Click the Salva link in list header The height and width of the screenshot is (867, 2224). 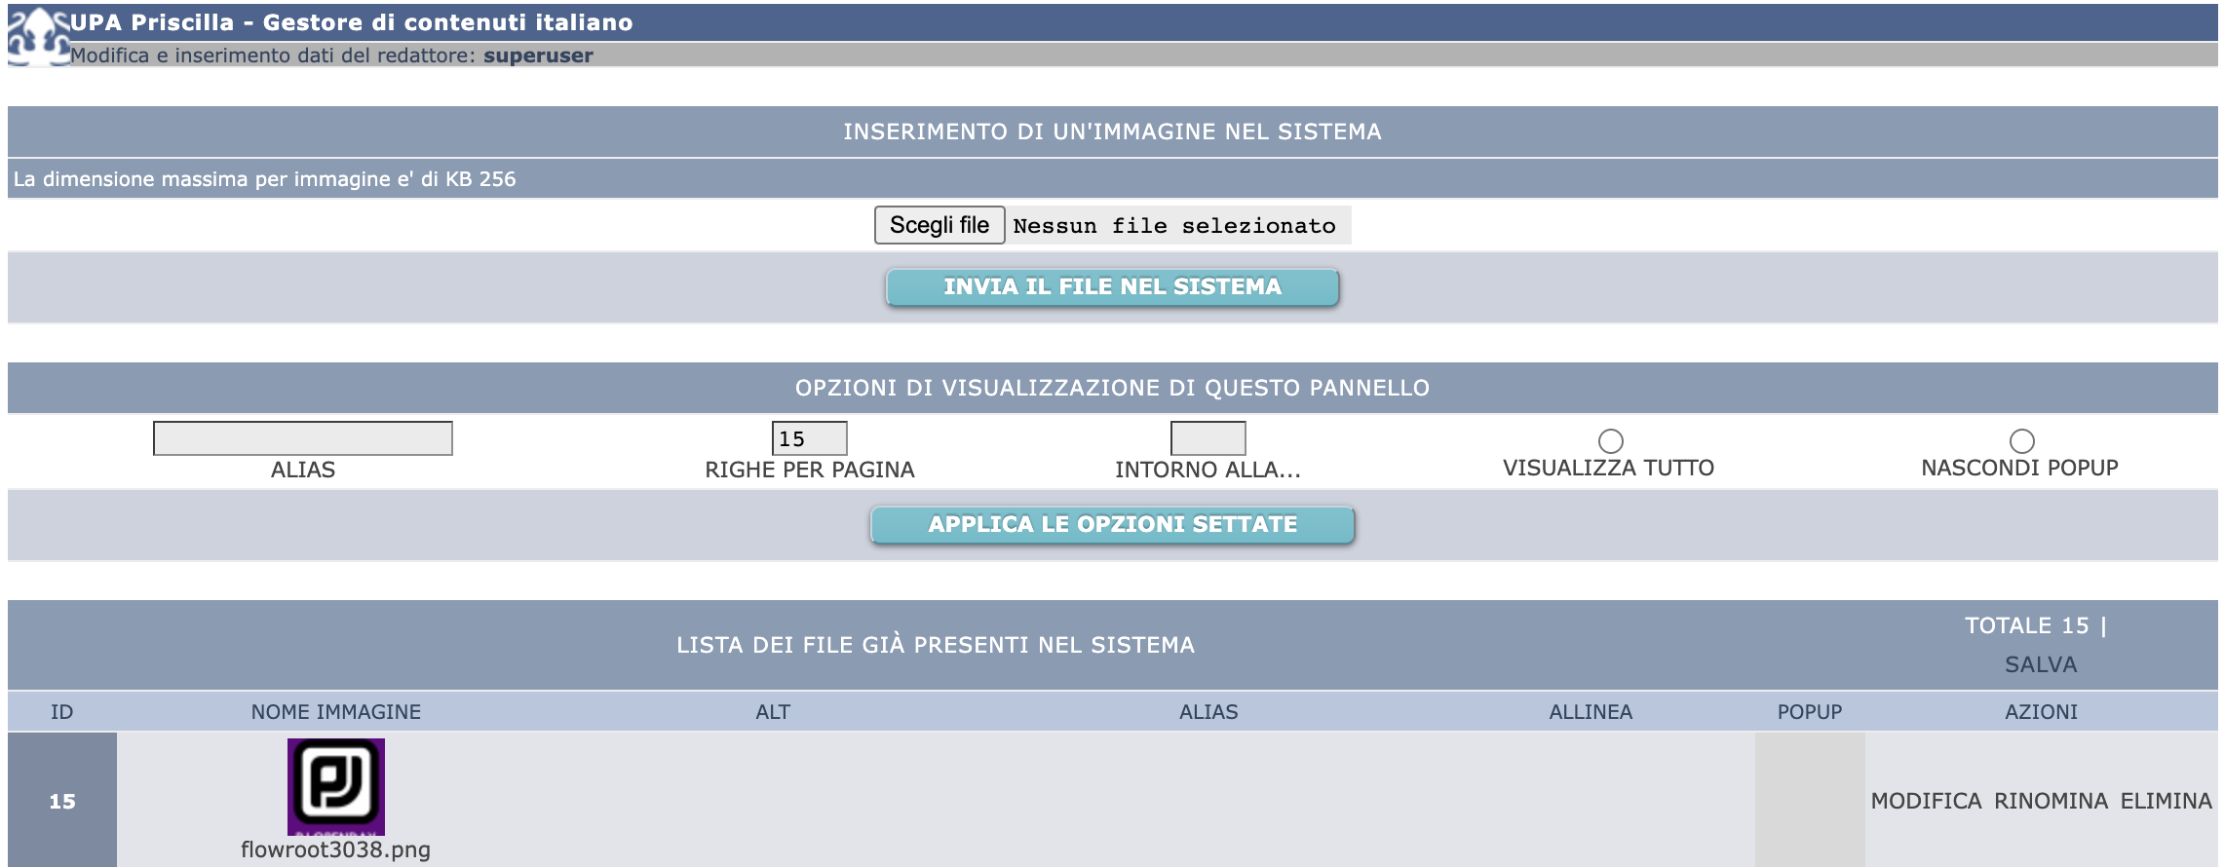[2041, 664]
